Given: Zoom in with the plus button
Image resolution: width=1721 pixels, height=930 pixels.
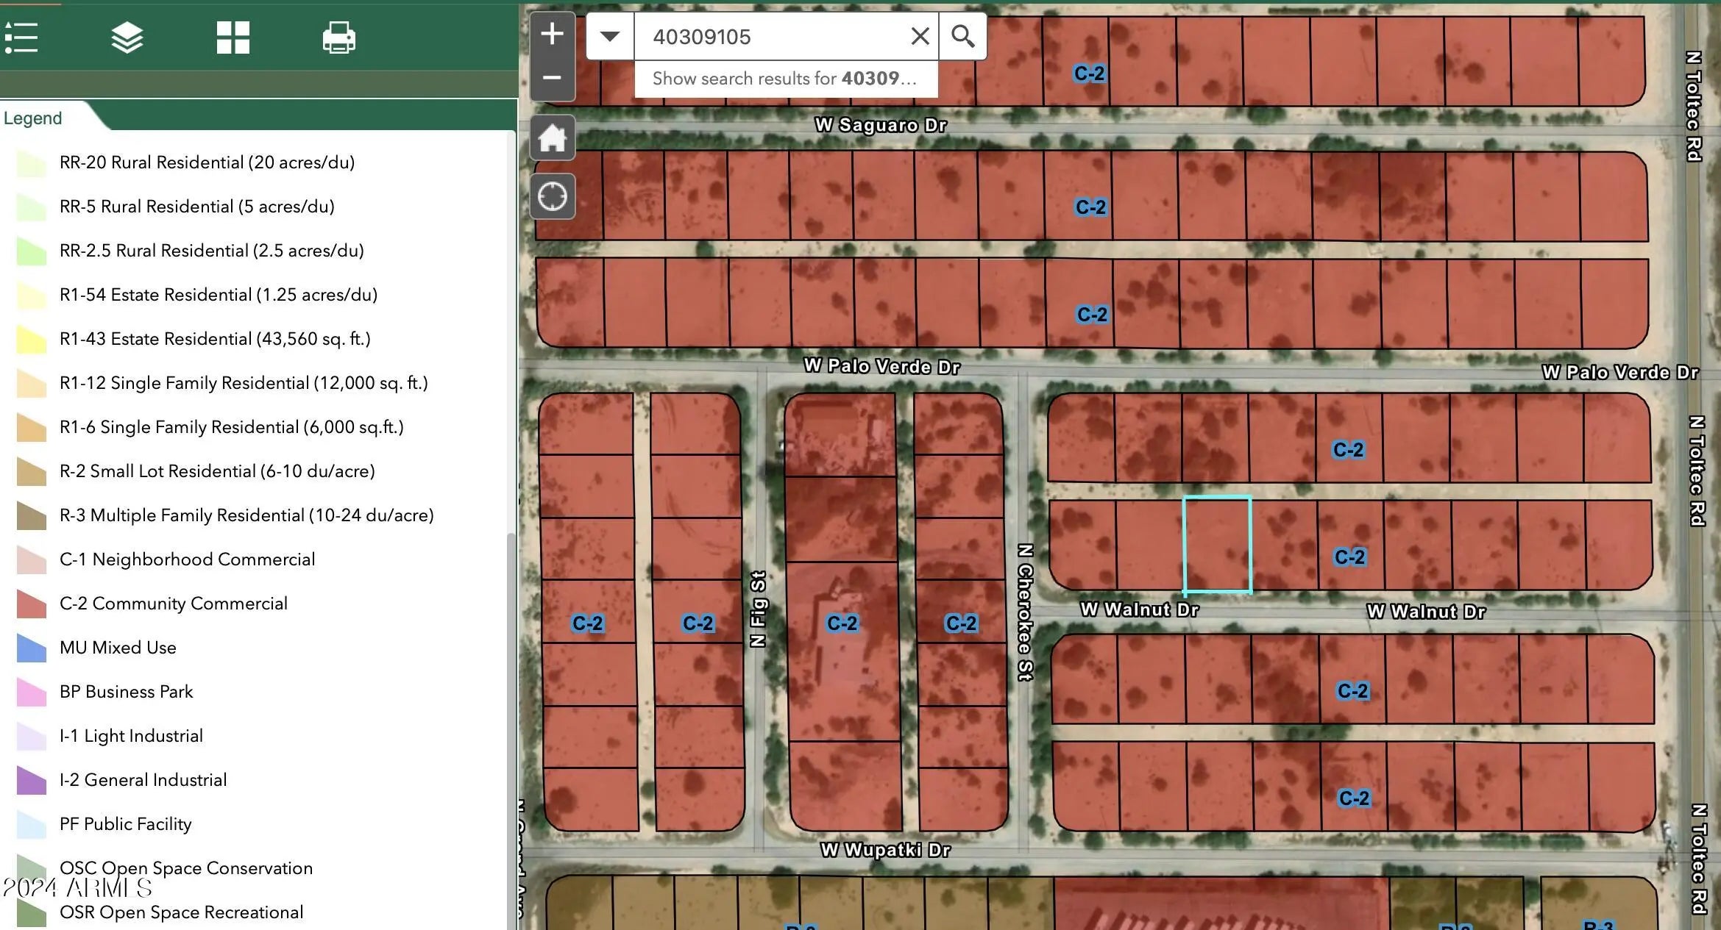Looking at the screenshot, I should 552,34.
